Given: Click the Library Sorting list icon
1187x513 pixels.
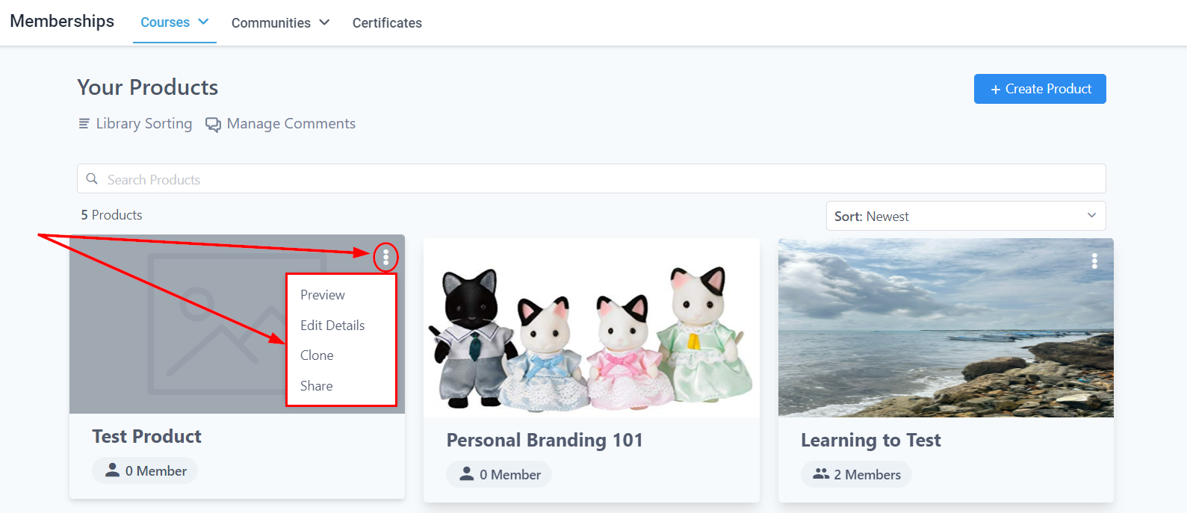Looking at the screenshot, I should (x=84, y=123).
